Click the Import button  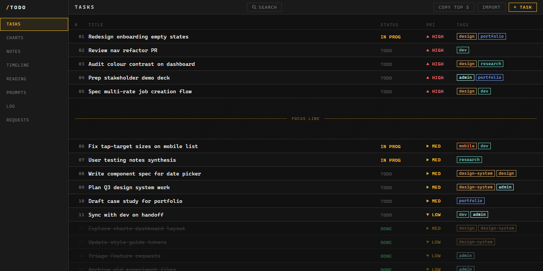(491, 7)
